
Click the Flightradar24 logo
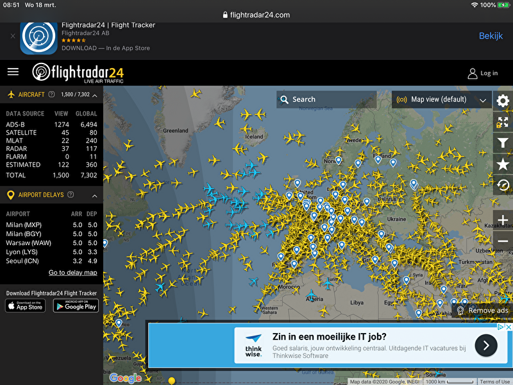click(78, 73)
